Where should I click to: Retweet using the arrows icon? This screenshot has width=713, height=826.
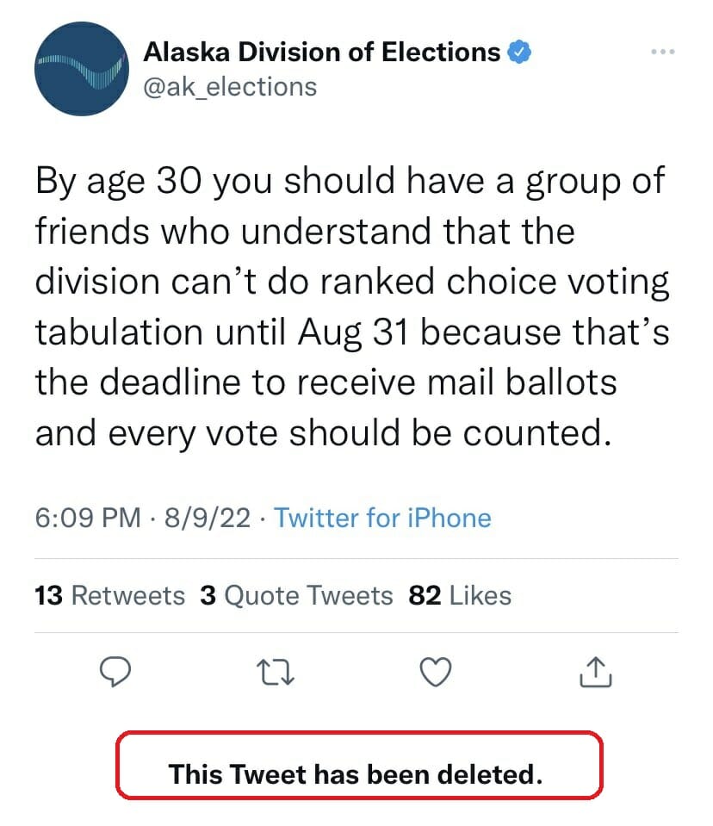[276, 673]
